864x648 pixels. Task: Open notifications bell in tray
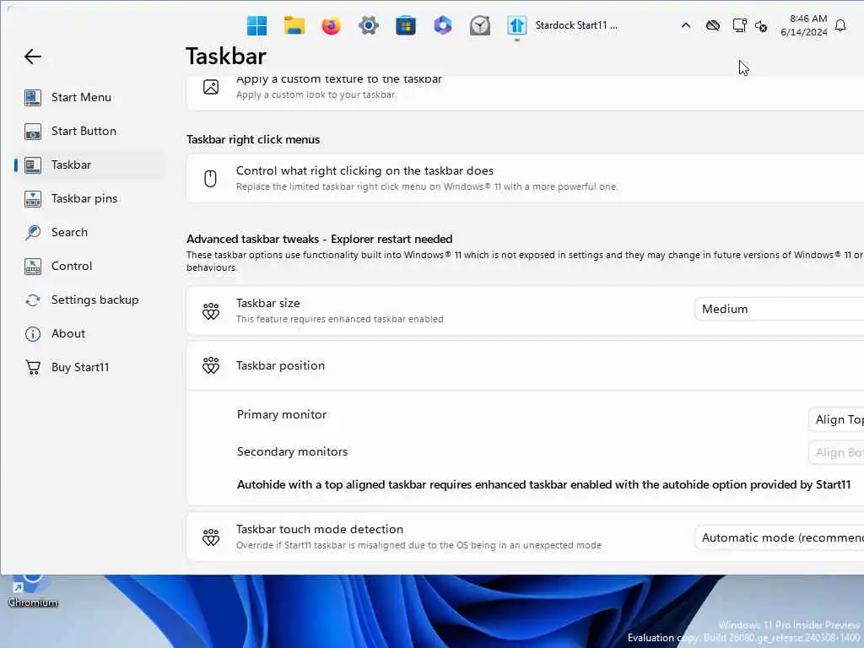pyautogui.click(x=840, y=25)
